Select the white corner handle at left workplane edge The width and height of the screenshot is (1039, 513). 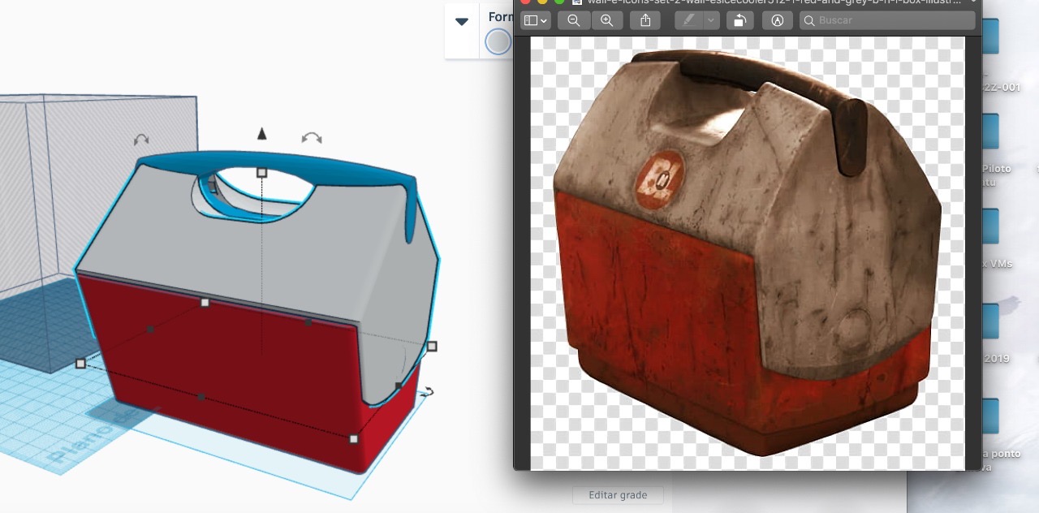80,364
